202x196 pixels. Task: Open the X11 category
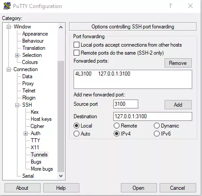(35, 148)
